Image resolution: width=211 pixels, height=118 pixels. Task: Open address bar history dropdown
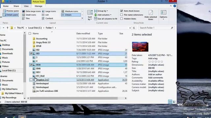pos(130,28)
